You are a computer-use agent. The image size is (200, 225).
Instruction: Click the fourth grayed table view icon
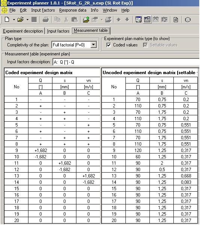point(164,19)
